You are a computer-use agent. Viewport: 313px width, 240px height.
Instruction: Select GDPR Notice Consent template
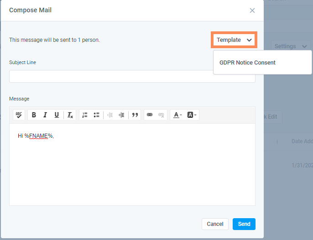[247, 63]
